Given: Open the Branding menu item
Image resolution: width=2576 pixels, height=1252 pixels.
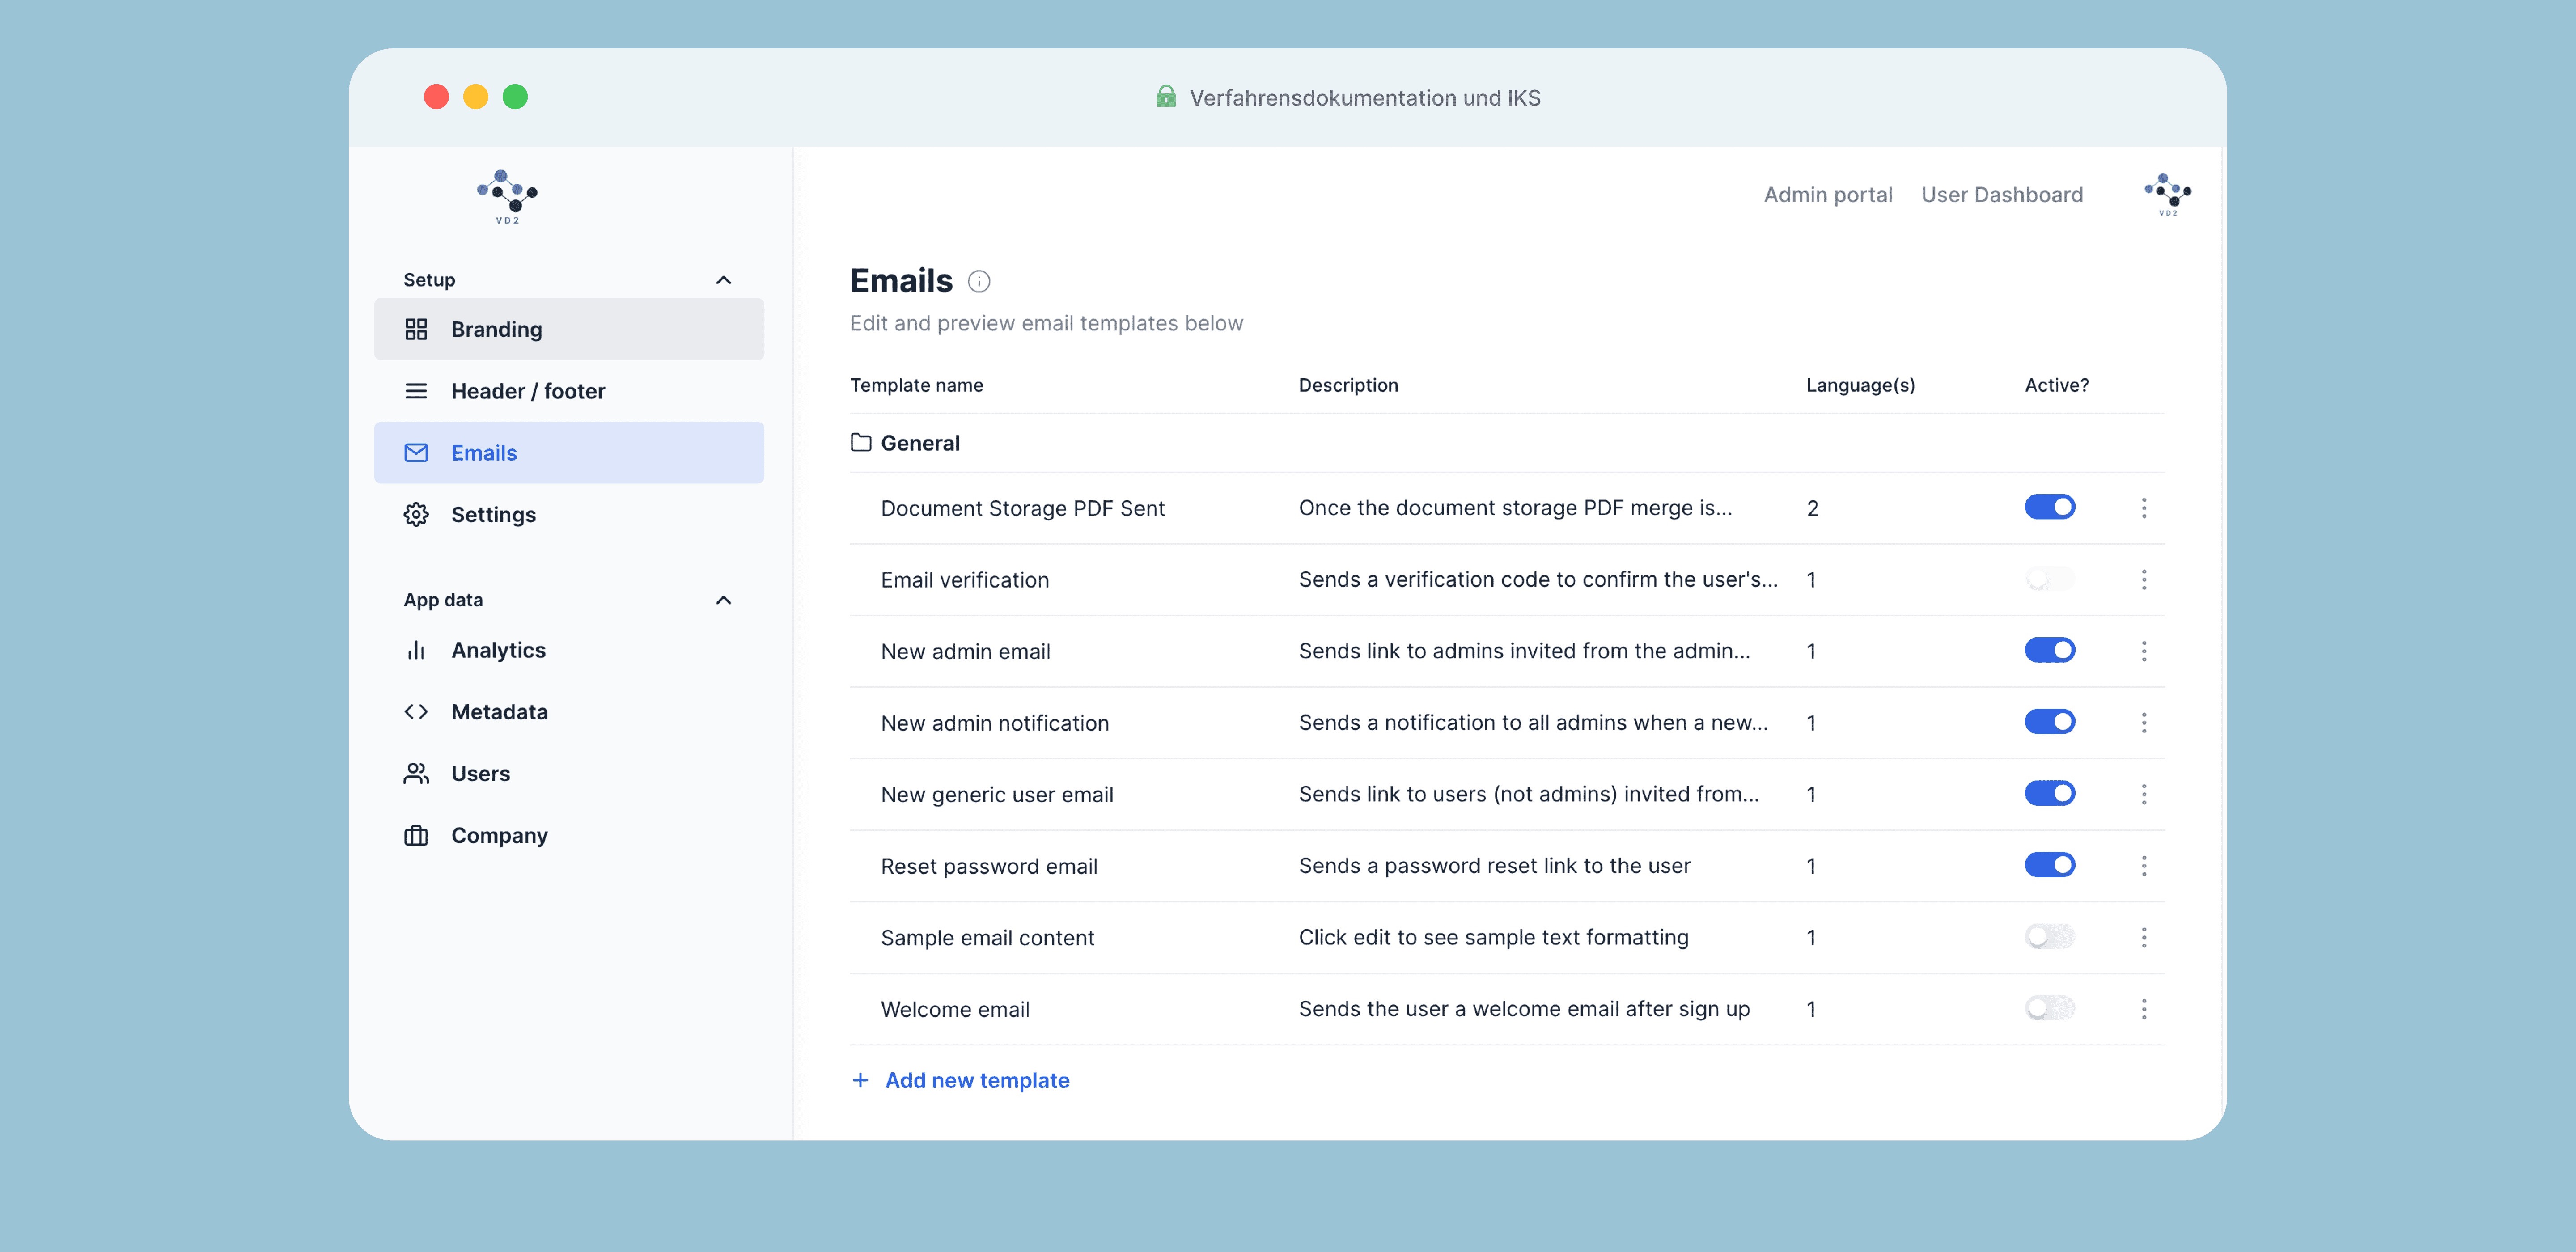Looking at the screenshot, I should 569,329.
